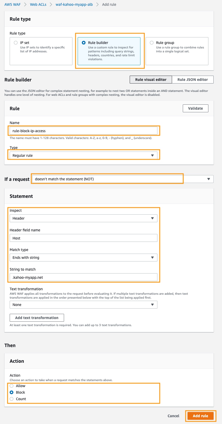Viewport: 222px width, 424px height.
Task: Open the Text transformation dropdown
Action: (83, 305)
